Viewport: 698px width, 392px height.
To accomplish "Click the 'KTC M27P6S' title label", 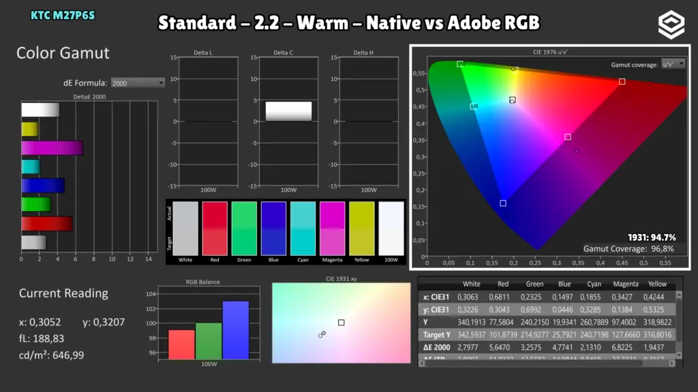I will coord(63,16).
